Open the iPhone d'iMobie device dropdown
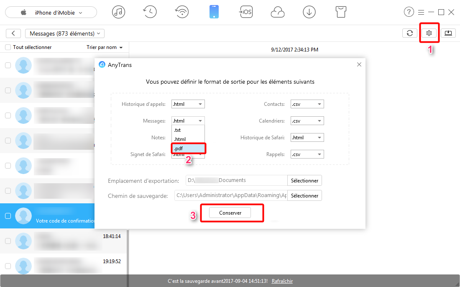The image size is (460, 287). click(x=51, y=12)
